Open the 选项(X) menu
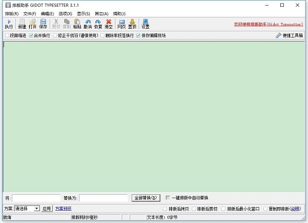The width and height of the screenshot is (308, 223). [65, 13]
